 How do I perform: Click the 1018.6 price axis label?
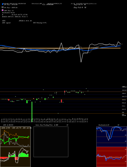click(124, 100)
